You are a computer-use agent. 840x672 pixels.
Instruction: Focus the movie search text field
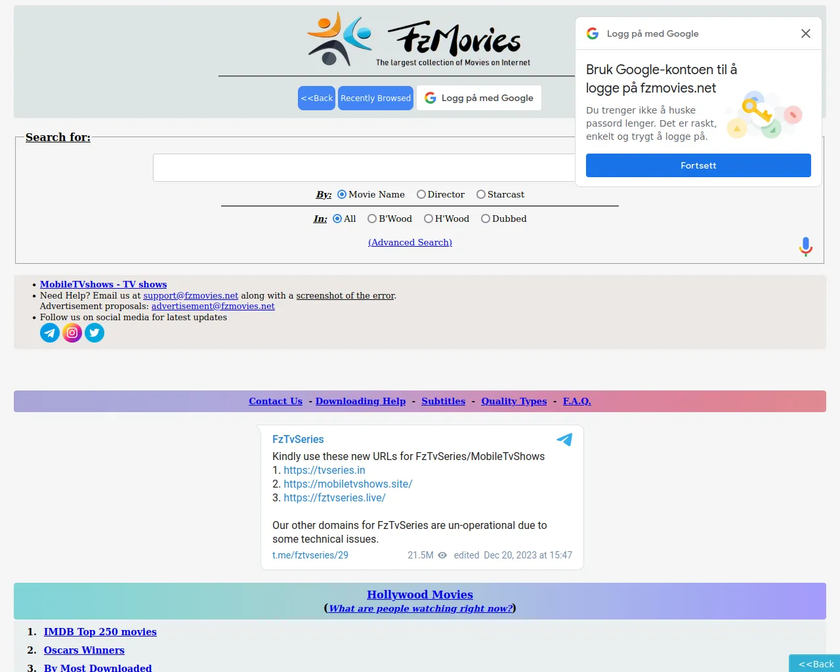pyautogui.click(x=364, y=167)
